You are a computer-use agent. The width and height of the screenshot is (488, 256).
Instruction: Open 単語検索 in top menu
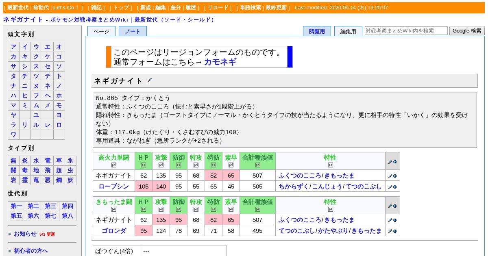tap(251, 8)
